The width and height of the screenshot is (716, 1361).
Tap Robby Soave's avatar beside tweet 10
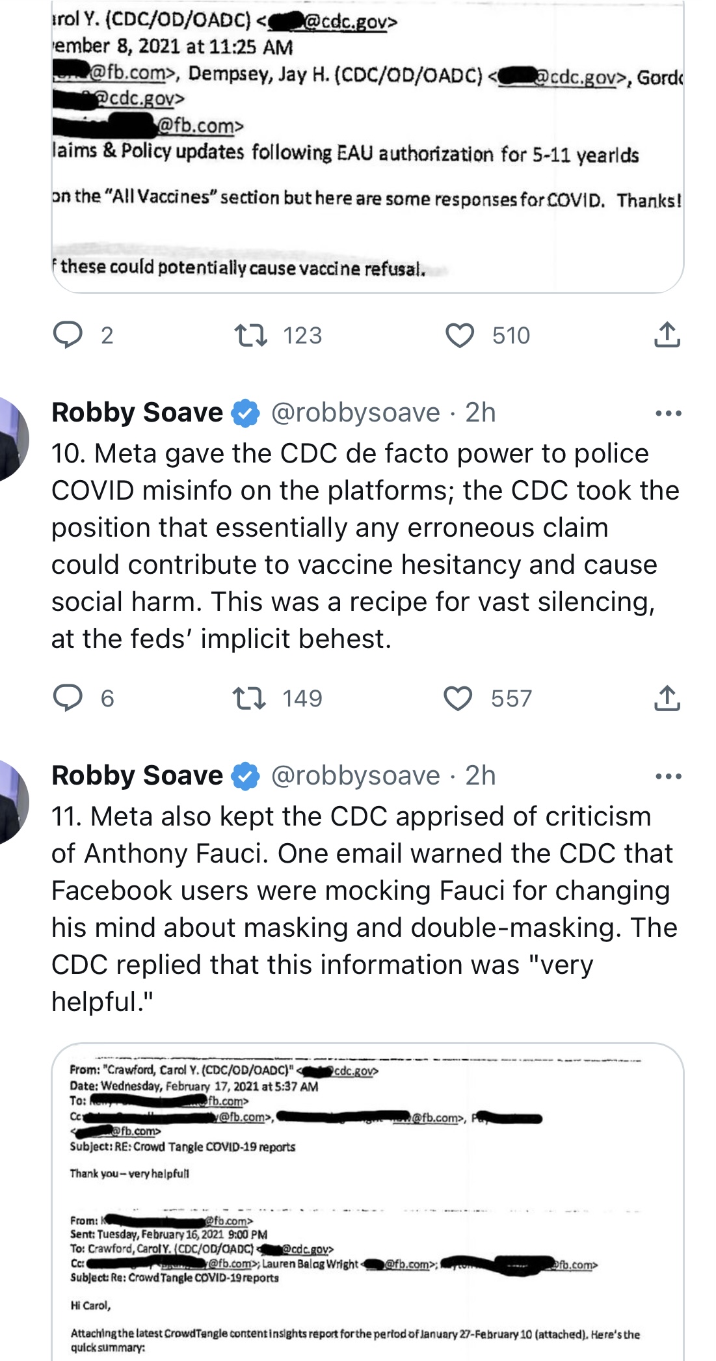[12, 439]
